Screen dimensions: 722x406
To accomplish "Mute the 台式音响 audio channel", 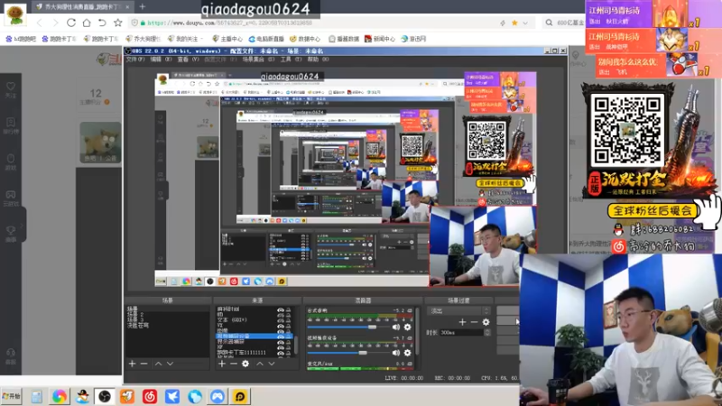I will coord(396,327).
